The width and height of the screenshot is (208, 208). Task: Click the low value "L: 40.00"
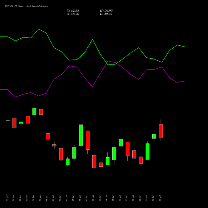(x=106, y=14)
